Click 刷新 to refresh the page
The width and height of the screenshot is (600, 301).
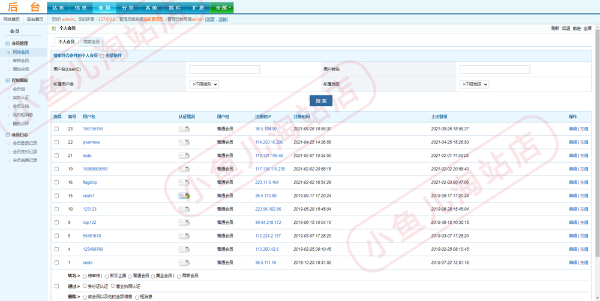555,29
